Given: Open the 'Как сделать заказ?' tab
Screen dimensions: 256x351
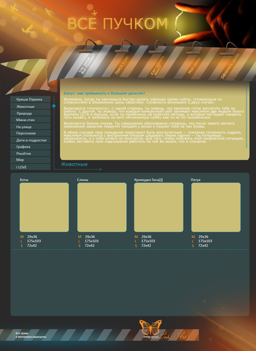Looking at the screenshot, I should [158, 66].
